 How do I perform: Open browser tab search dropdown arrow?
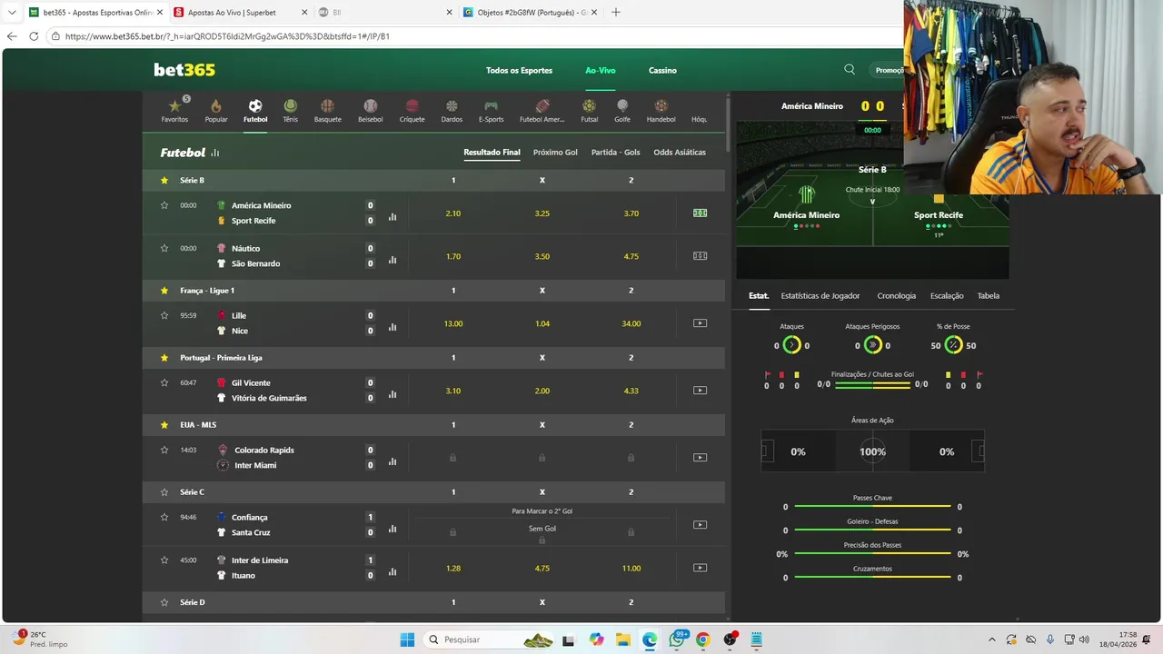[x=12, y=13]
